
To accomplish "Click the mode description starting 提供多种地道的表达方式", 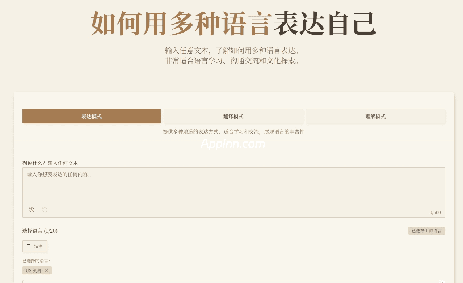I will click(234, 132).
